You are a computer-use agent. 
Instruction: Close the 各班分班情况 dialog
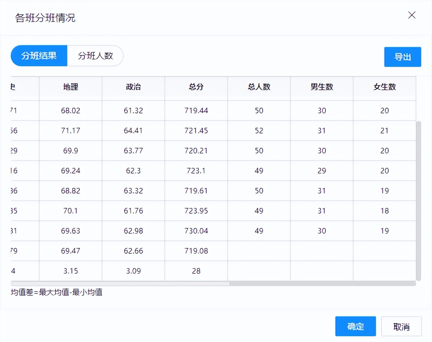pyautogui.click(x=412, y=15)
